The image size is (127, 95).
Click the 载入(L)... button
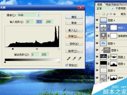(x=74, y=30)
